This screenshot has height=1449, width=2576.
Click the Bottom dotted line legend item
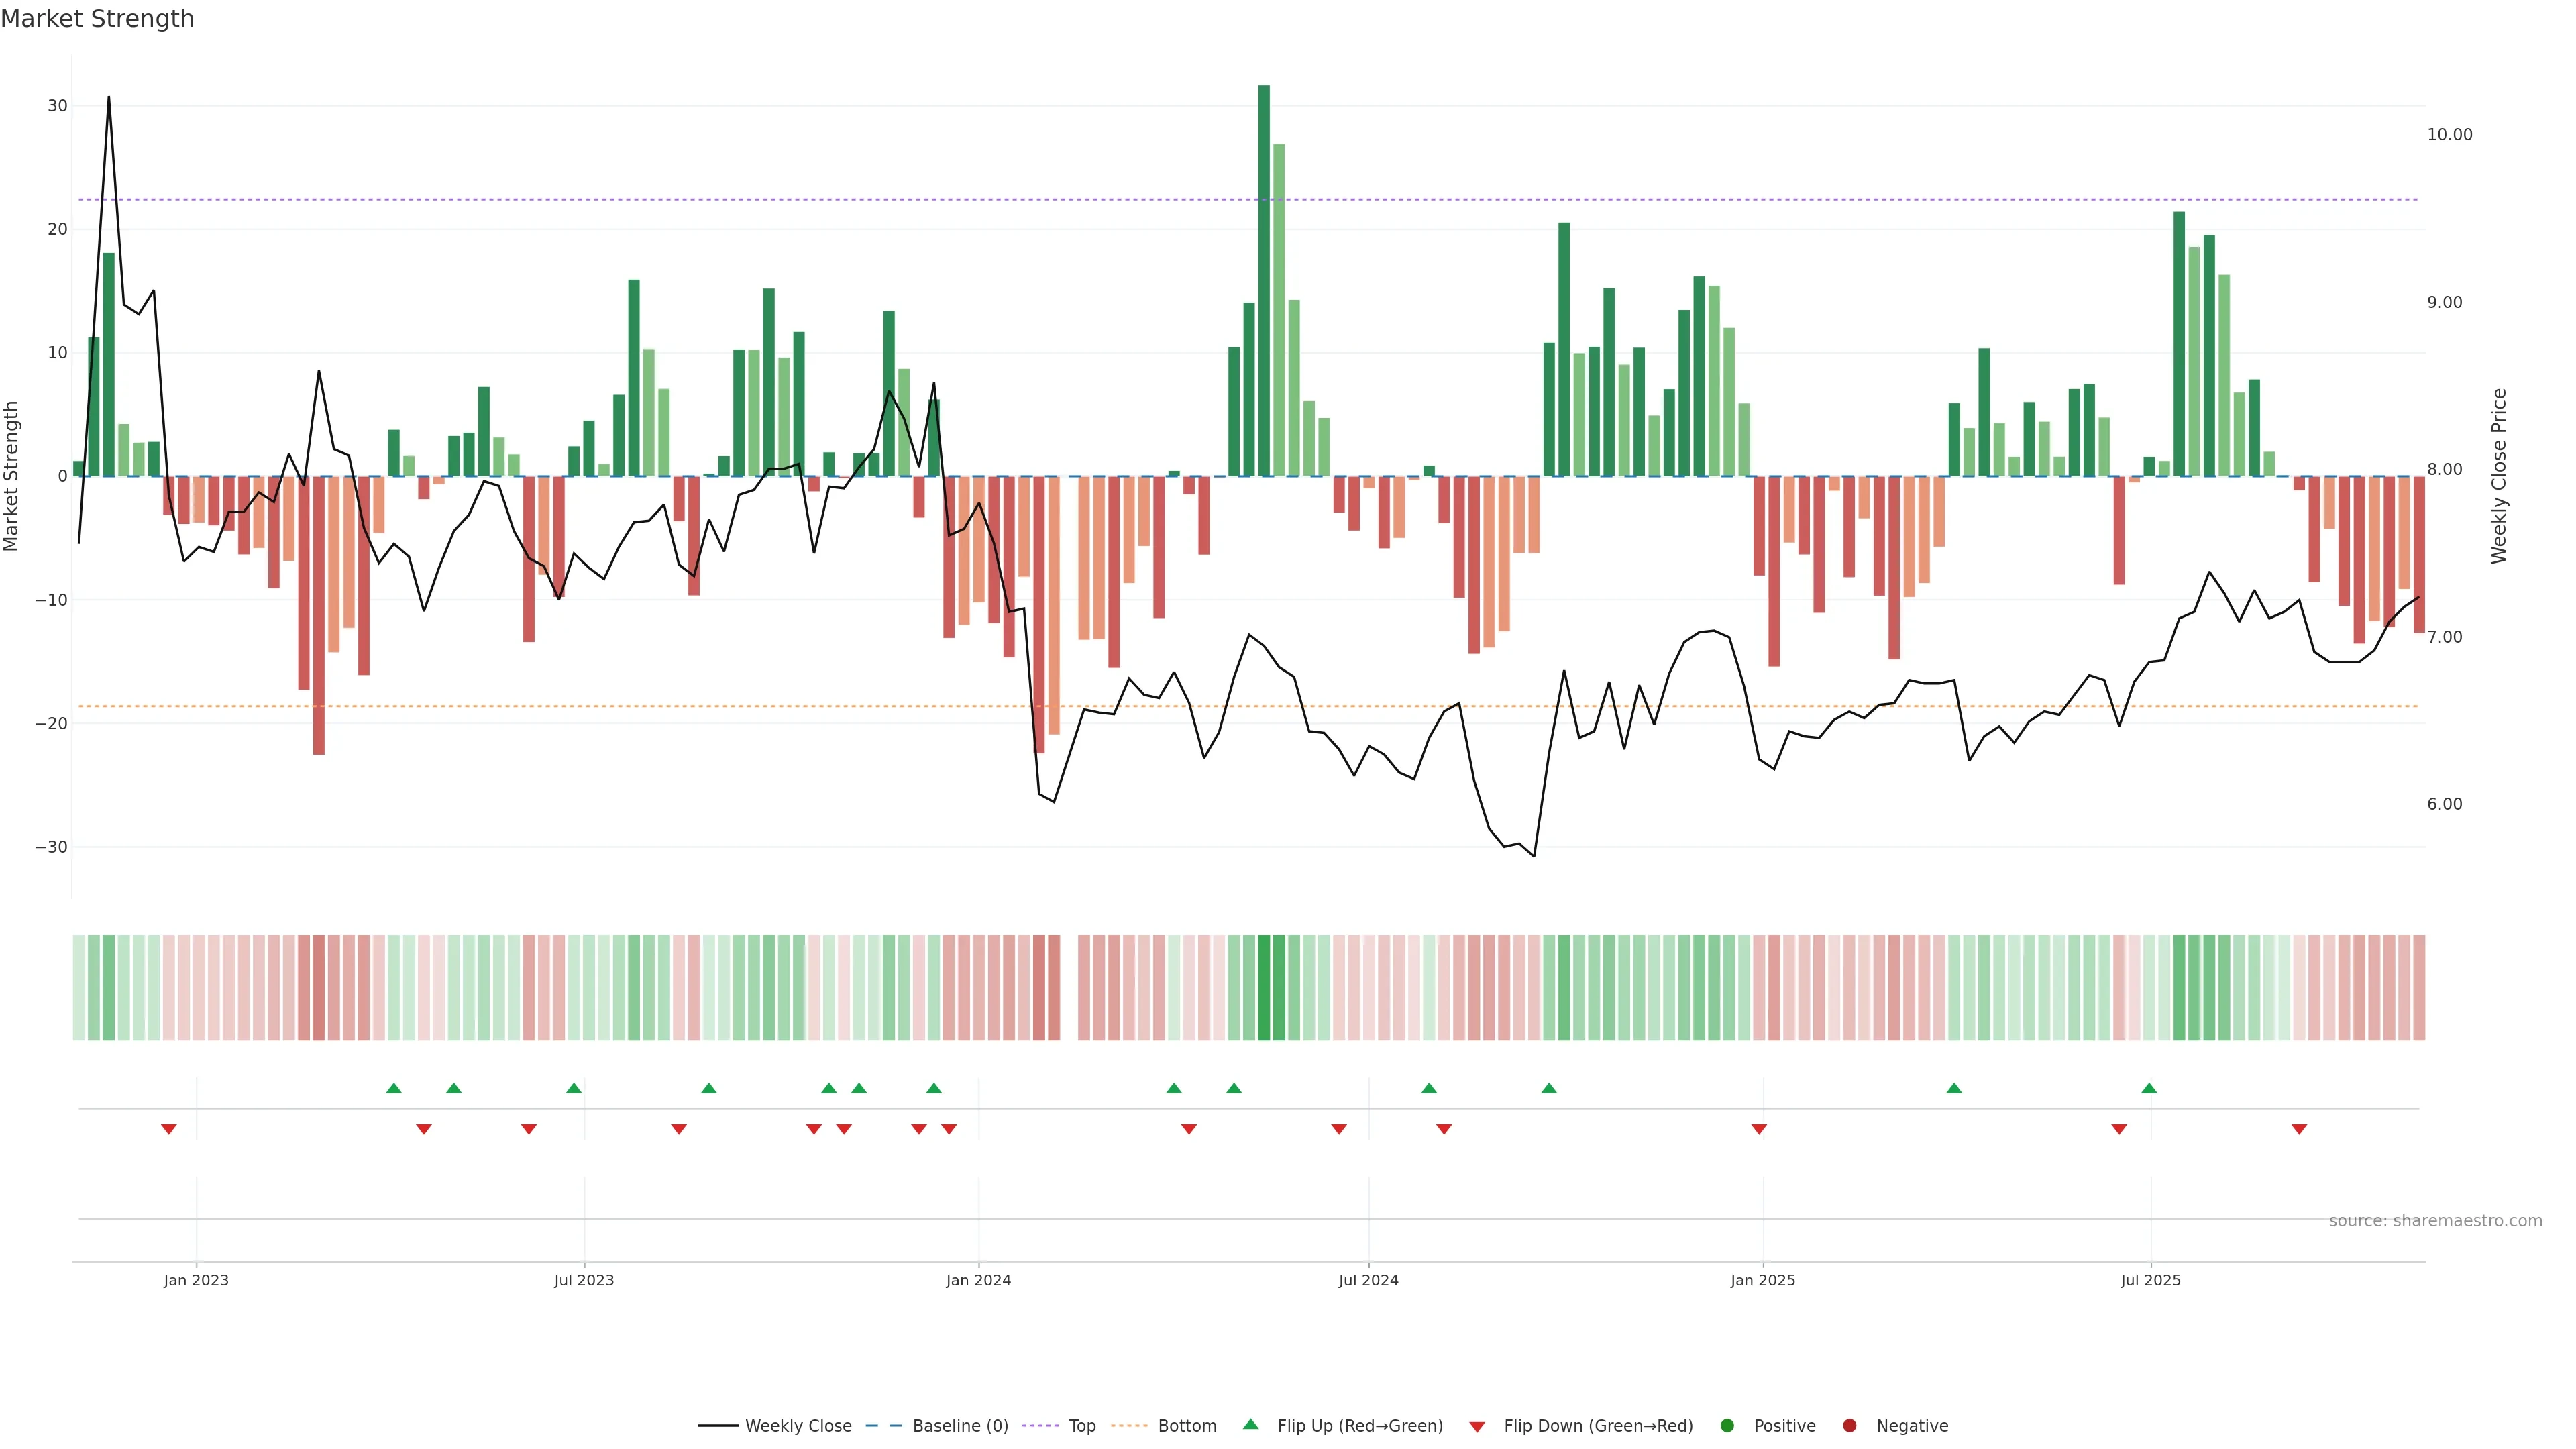tap(1164, 1425)
